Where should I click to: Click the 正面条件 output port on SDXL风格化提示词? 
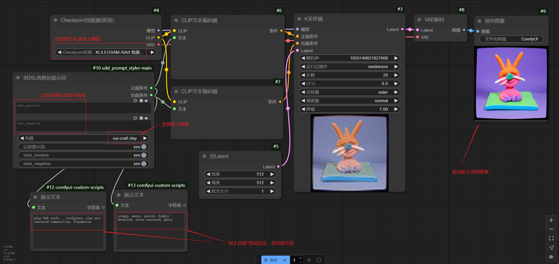point(151,88)
